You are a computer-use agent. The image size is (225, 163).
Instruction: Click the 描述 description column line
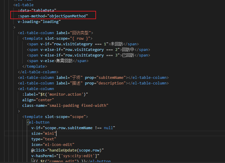pyautogui.click(x=93, y=83)
